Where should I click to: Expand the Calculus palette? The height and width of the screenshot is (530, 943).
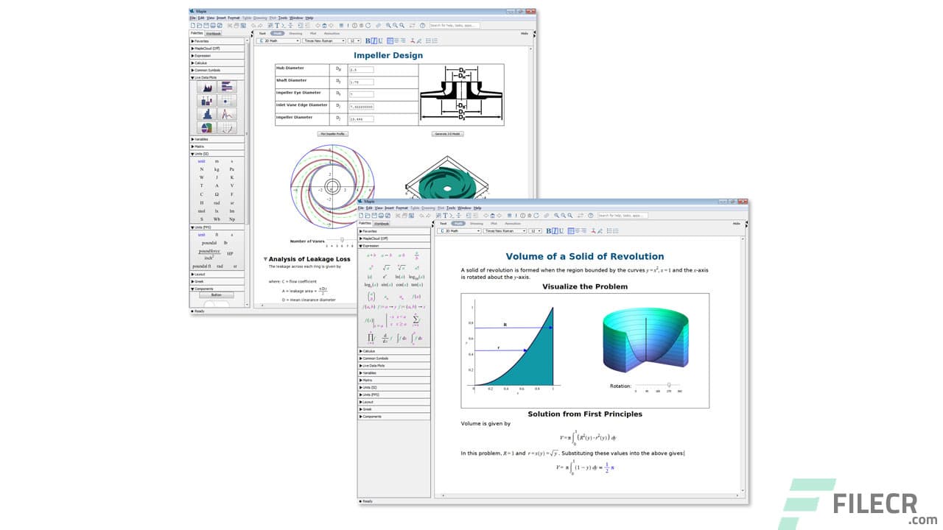pyautogui.click(x=203, y=63)
